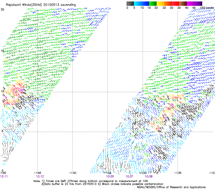Click the longitude label '-140'

click(x=73, y=173)
